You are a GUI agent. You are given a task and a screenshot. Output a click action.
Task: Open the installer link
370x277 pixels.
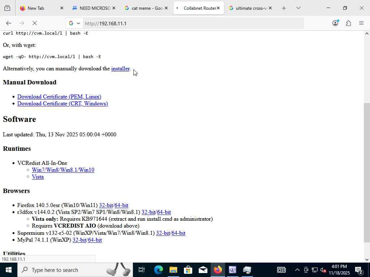tap(120, 69)
